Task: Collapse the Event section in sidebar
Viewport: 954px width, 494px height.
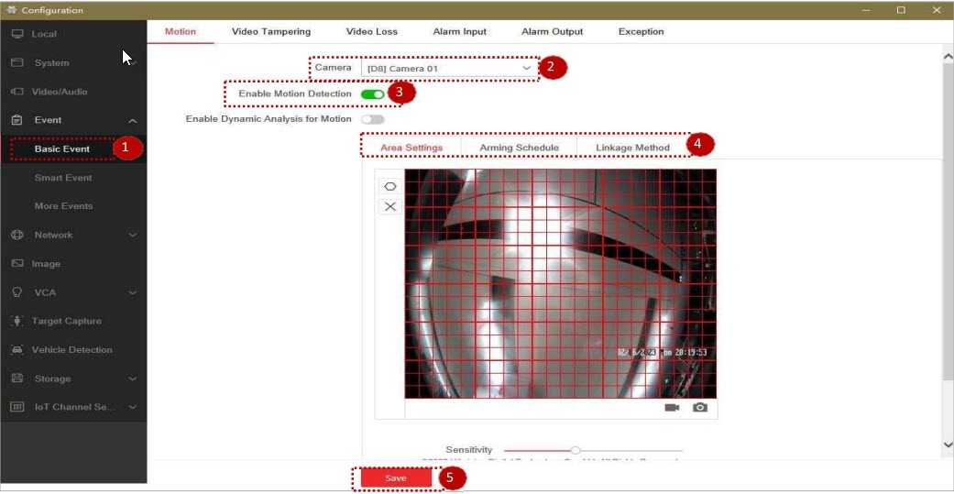Action: click(132, 120)
